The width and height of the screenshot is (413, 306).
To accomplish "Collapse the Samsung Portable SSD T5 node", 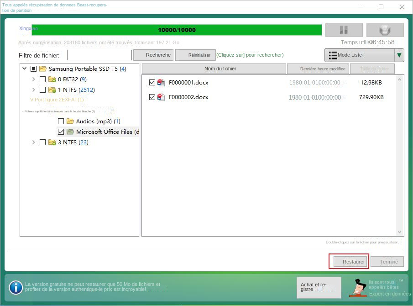I will pos(25,69).
